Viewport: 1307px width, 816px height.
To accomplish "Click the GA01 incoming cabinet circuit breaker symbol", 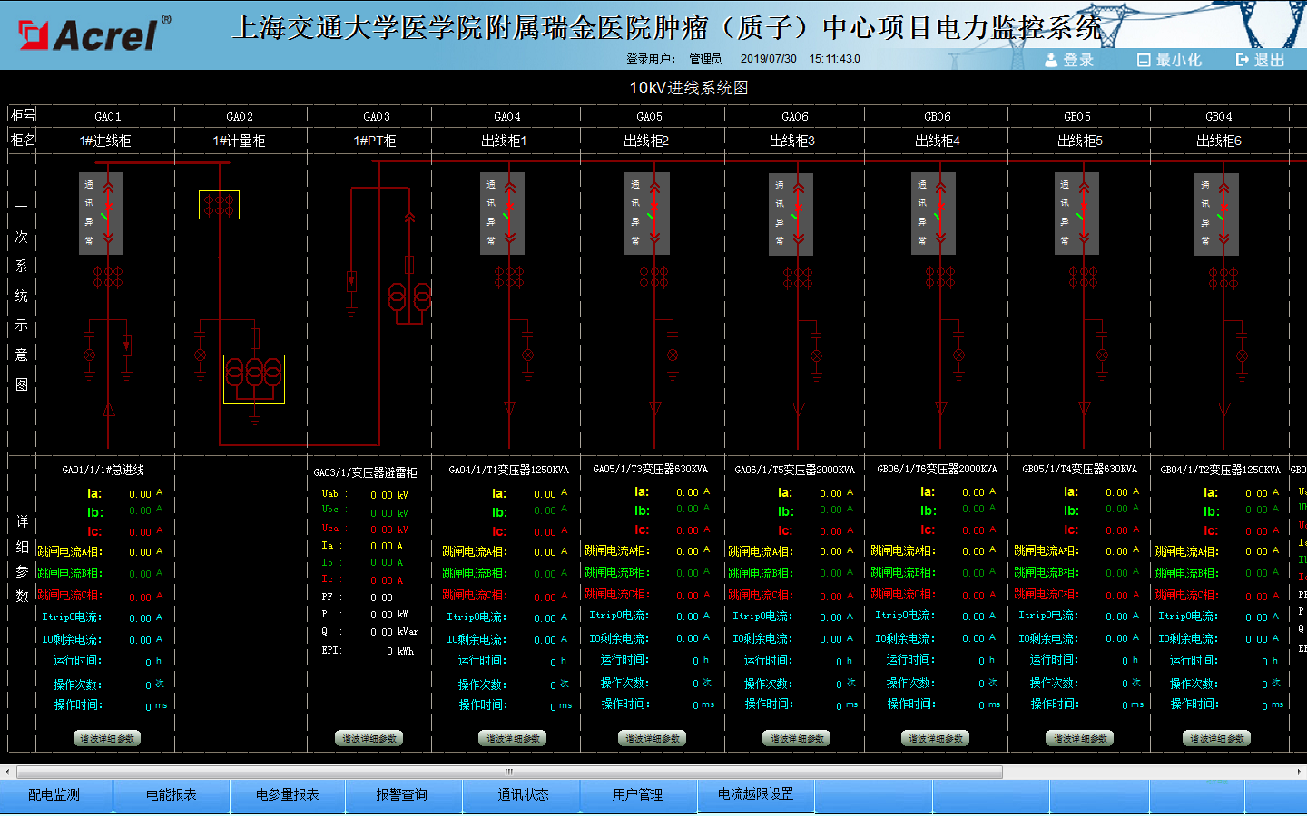I will [102, 214].
